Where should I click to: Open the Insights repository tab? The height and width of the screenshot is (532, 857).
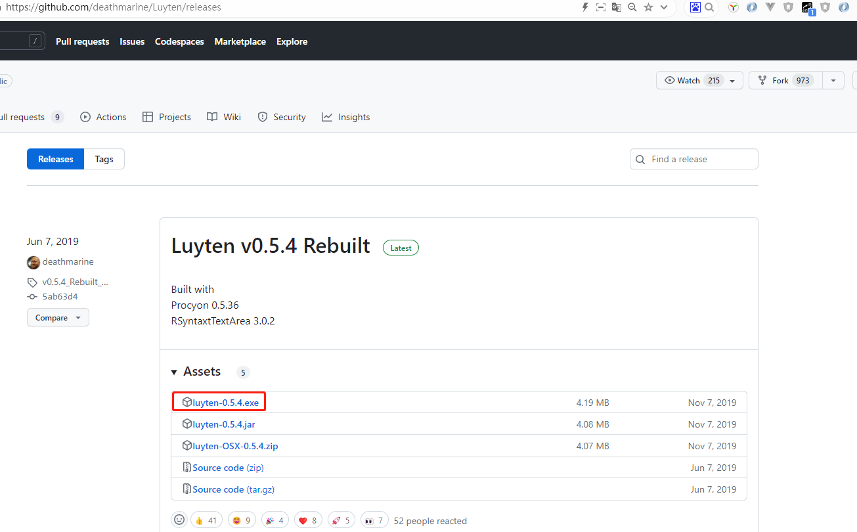tap(346, 117)
